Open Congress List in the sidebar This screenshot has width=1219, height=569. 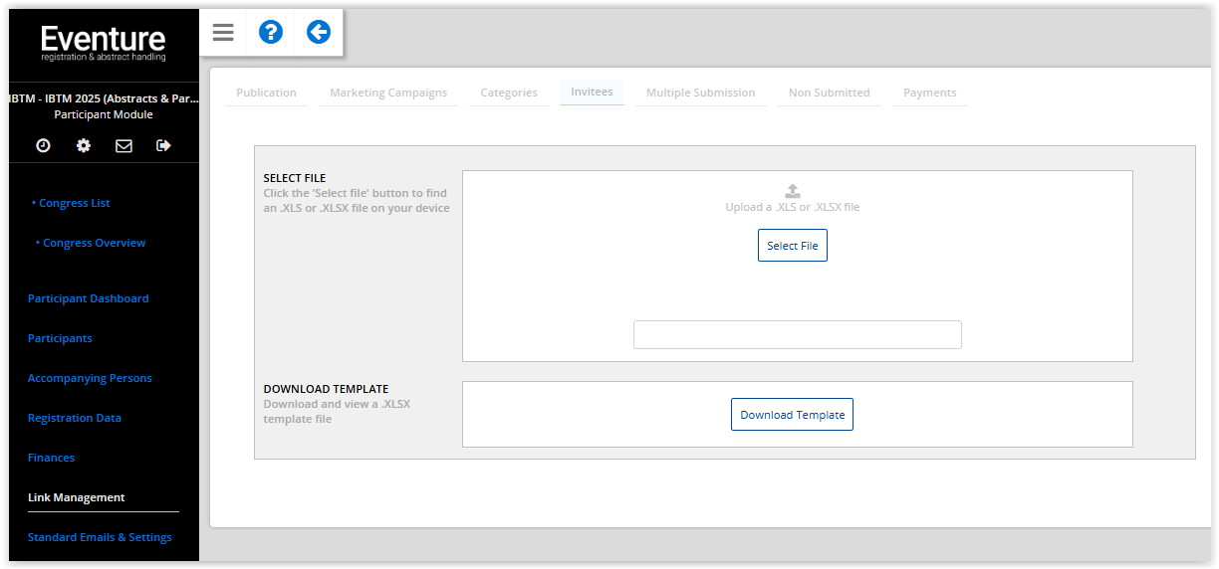click(x=75, y=203)
